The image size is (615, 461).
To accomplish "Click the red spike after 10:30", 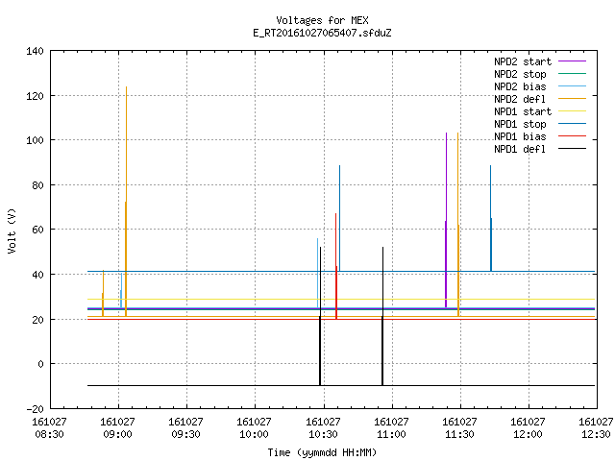I will tap(336, 267).
